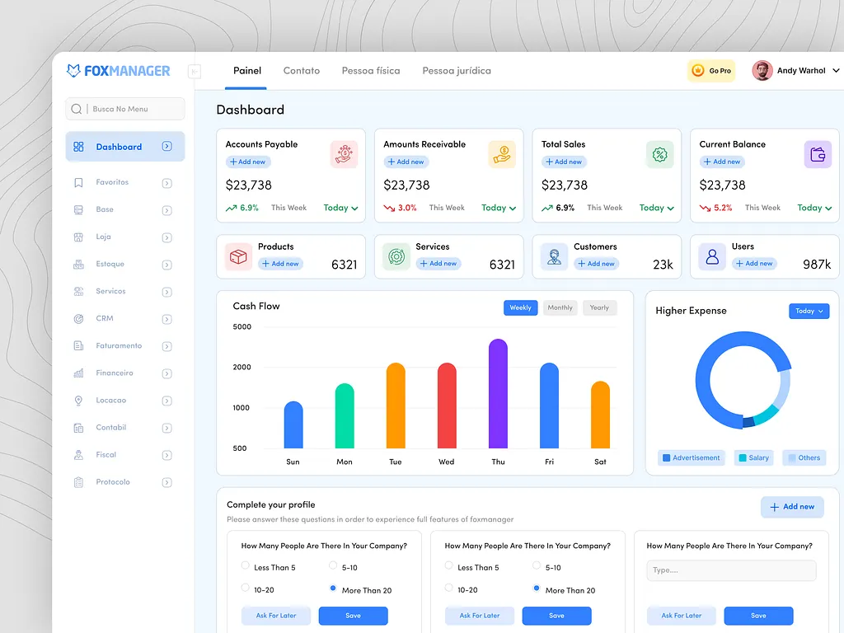Choose '10-20' radio in first question card
This screenshot has width=844, height=633.
[246, 588]
